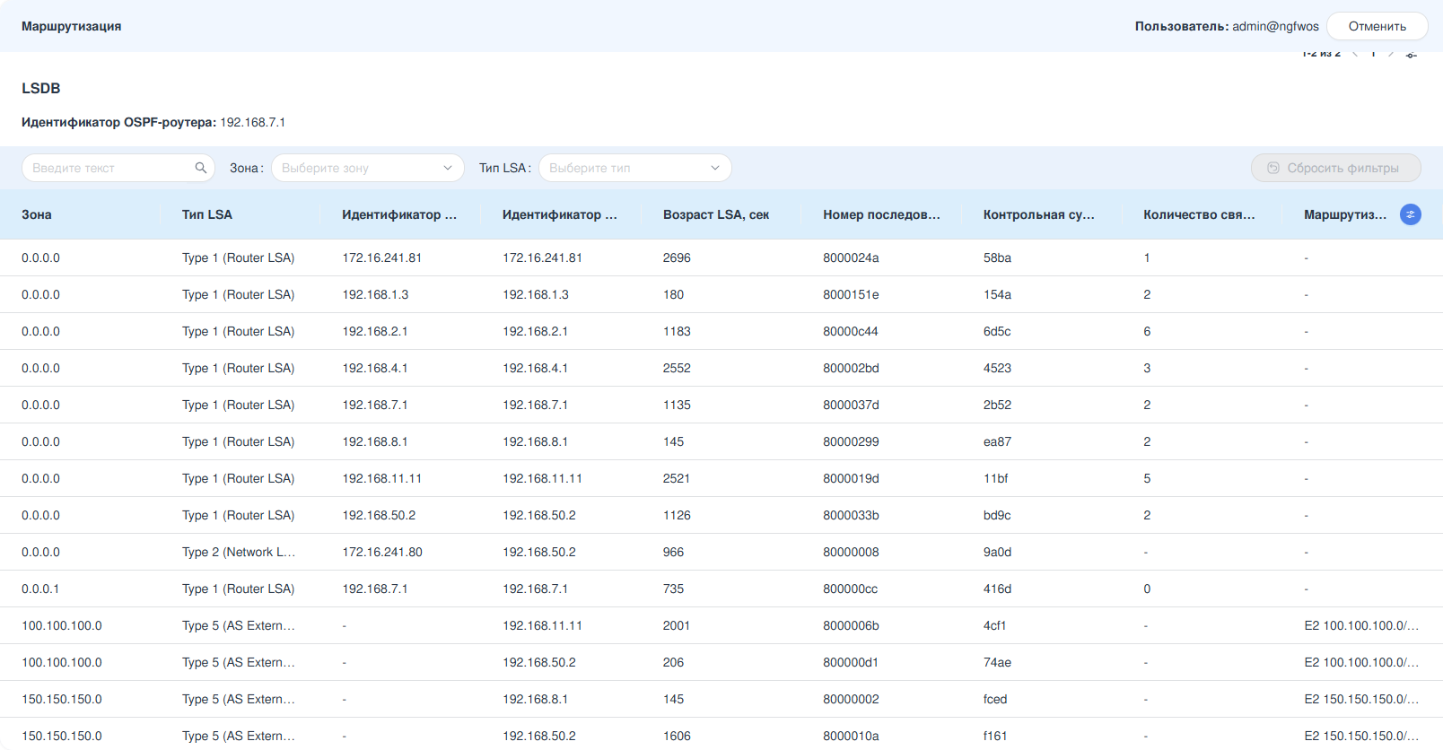1443x750 pixels.
Task: Click sequence number 80000002
Action: pos(851,699)
